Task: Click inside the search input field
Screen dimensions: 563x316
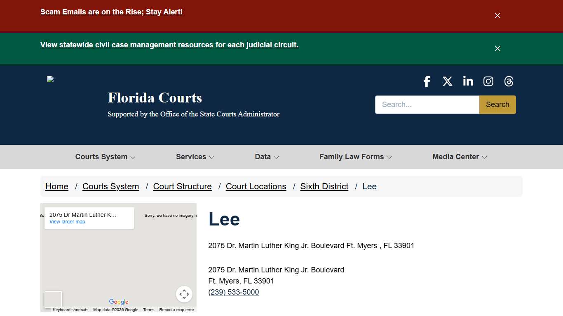Action: [427, 105]
